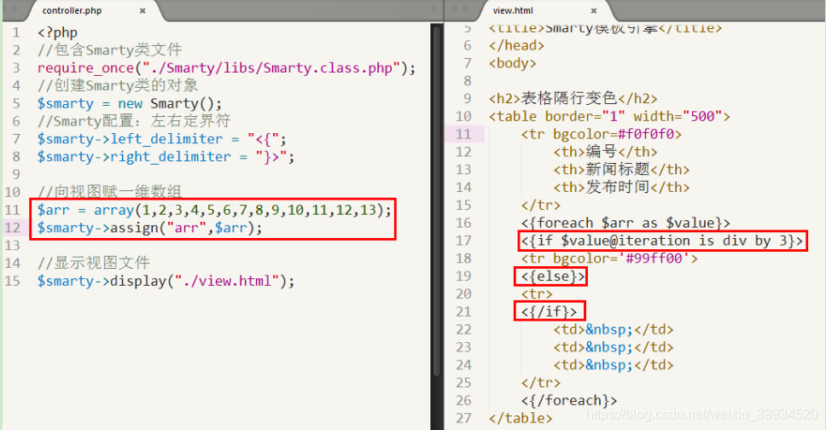Click the '</tr>' on line 15 of view.html
The width and height of the screenshot is (826, 430).
541,206
